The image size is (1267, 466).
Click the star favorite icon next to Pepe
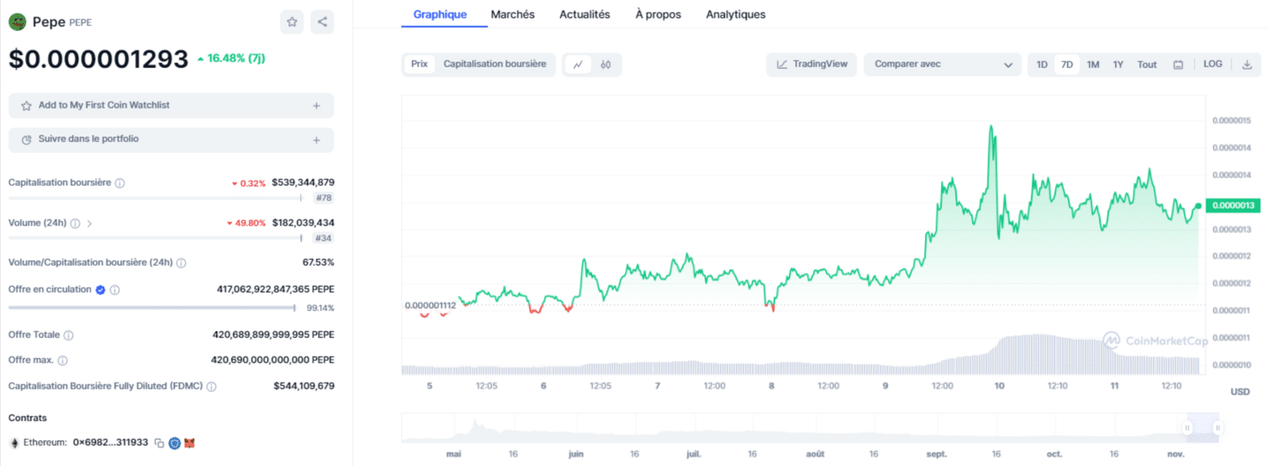click(292, 23)
